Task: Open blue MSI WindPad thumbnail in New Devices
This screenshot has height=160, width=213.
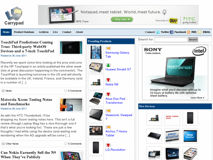Action: 190,136
